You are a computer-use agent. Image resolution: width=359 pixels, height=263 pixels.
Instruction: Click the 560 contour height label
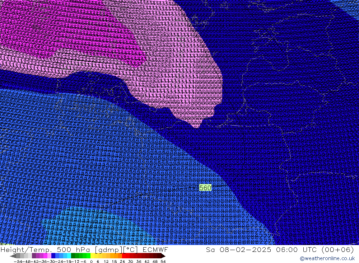tap(205, 188)
